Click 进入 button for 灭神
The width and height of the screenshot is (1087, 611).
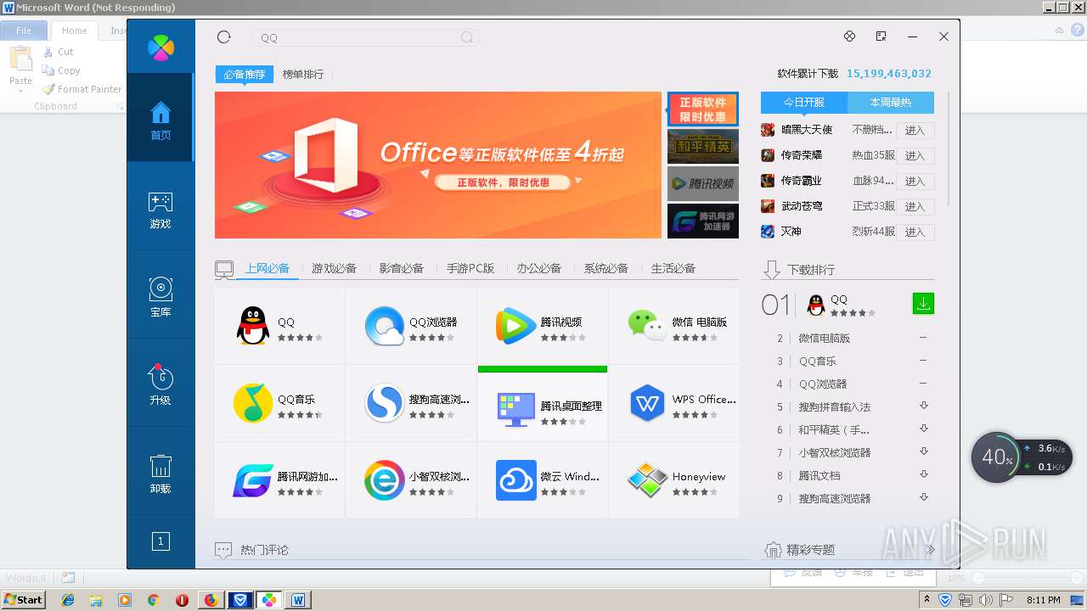[915, 232]
